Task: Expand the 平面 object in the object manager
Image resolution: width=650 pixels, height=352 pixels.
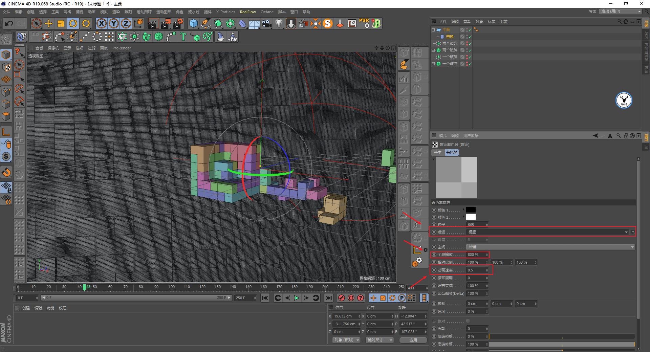Action: (x=434, y=30)
